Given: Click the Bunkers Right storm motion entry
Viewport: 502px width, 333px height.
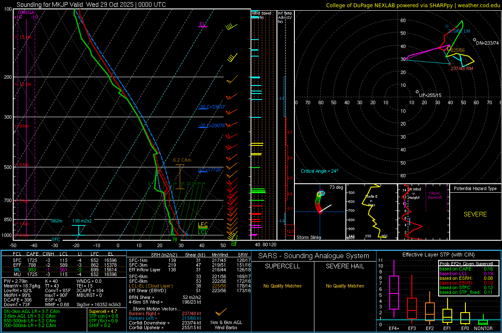Looking at the screenshot, I should 165,314.
